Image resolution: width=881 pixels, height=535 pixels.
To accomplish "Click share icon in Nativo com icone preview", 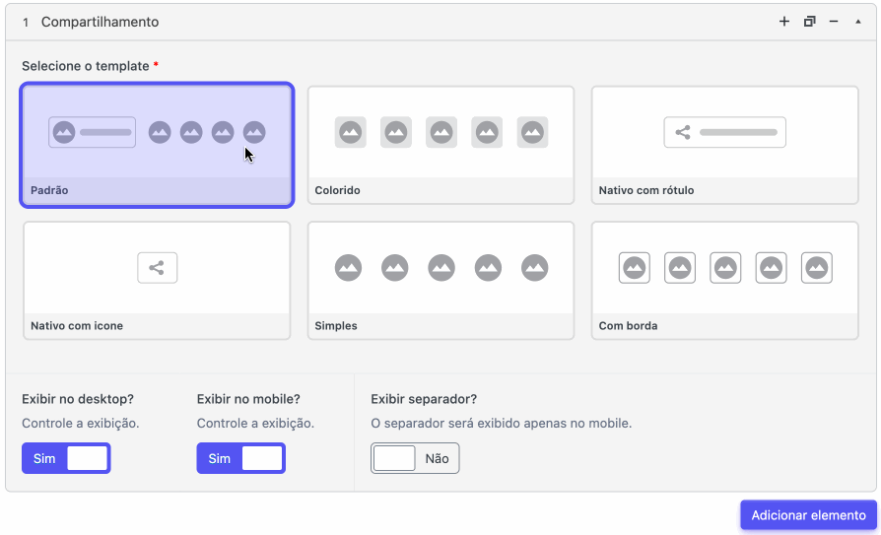I will pos(158,268).
